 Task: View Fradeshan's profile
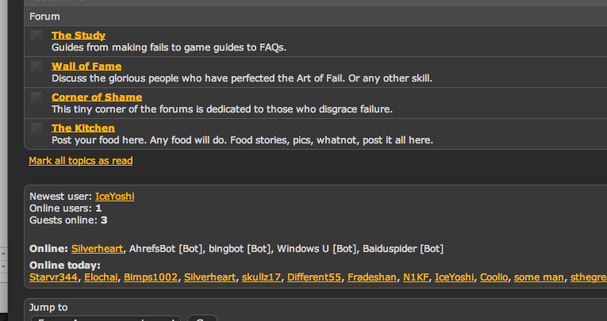click(372, 277)
